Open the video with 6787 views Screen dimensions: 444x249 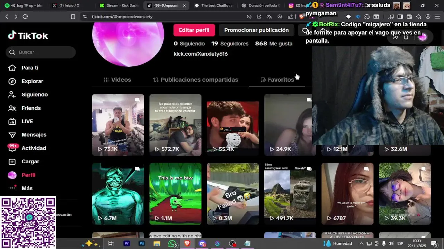pos(347,194)
